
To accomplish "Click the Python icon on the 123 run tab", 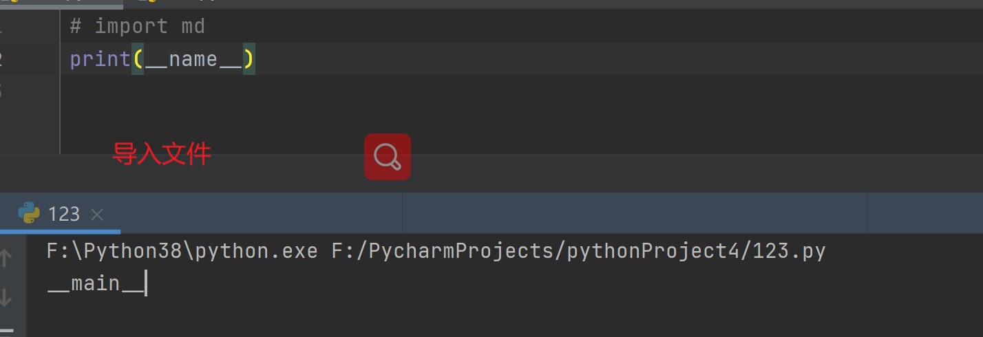I will (29, 213).
